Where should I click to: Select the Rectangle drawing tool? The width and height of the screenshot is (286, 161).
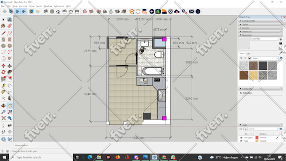point(3,40)
